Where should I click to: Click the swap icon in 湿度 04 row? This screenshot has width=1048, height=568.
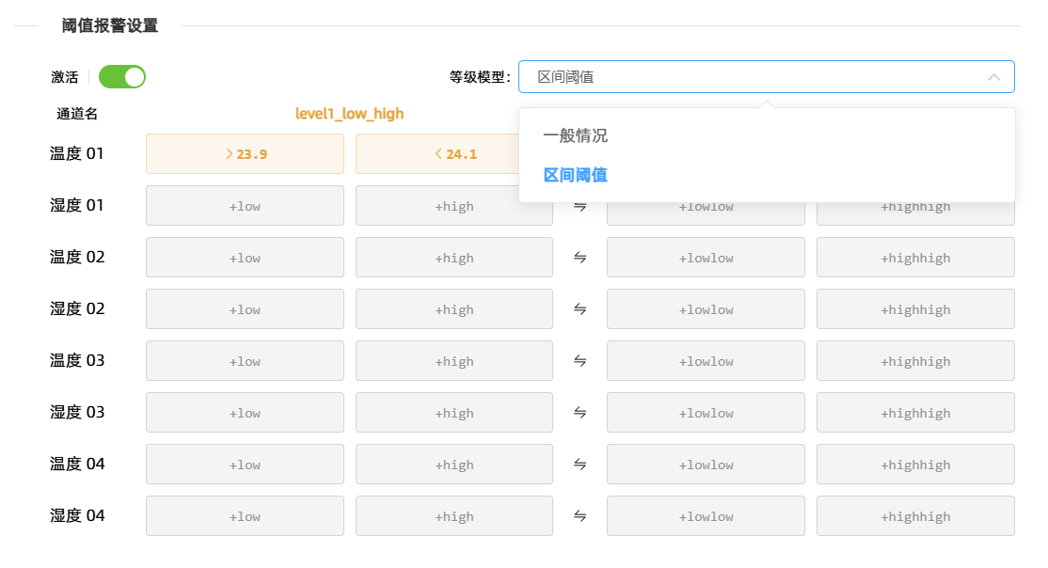click(x=580, y=516)
